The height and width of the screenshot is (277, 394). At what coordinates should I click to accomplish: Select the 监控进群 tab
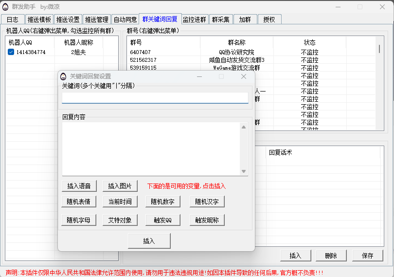pyautogui.click(x=195, y=19)
